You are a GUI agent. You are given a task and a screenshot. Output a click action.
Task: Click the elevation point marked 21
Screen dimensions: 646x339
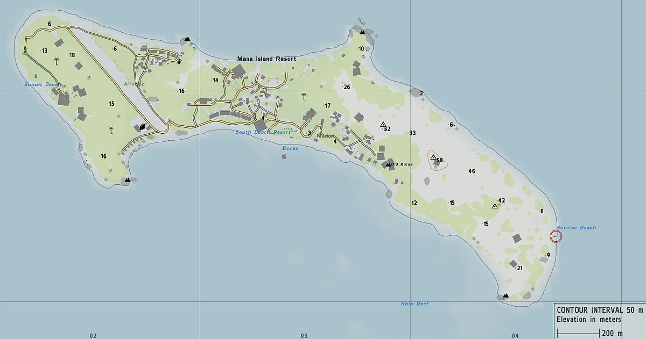click(519, 268)
